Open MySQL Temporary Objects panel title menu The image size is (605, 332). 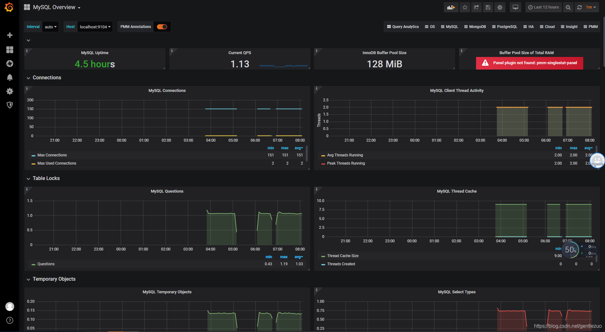(x=167, y=292)
